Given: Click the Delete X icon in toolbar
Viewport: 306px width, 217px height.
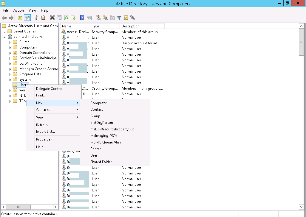Looking at the screenshot, I should (52, 18).
